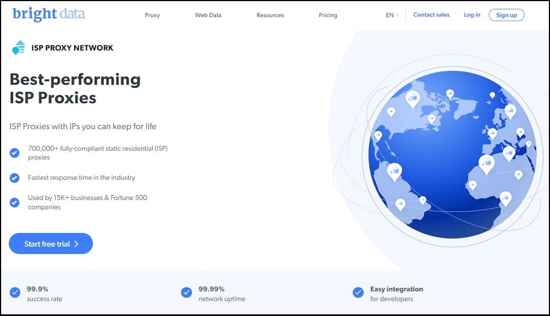
Task: Click the Bright Data logo
Action: [x=48, y=14]
